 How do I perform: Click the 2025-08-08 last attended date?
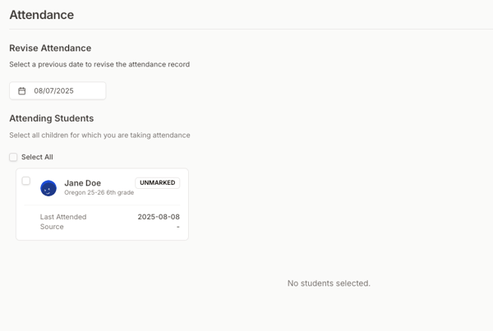pos(159,217)
